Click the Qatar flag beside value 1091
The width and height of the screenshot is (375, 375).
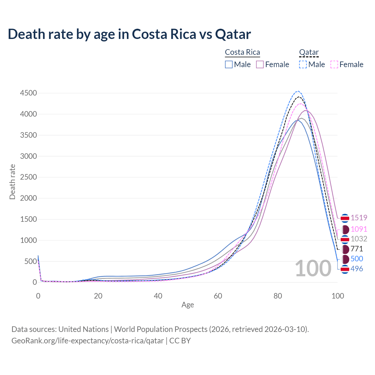click(x=345, y=229)
